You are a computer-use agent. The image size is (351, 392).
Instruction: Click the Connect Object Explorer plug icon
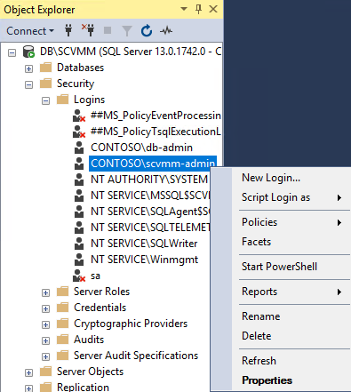pyautogui.click(x=68, y=30)
